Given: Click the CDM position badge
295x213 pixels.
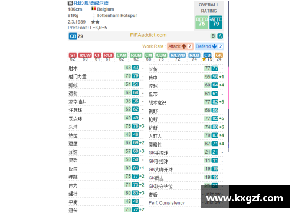Looking at the screenshot, I should (161, 55).
